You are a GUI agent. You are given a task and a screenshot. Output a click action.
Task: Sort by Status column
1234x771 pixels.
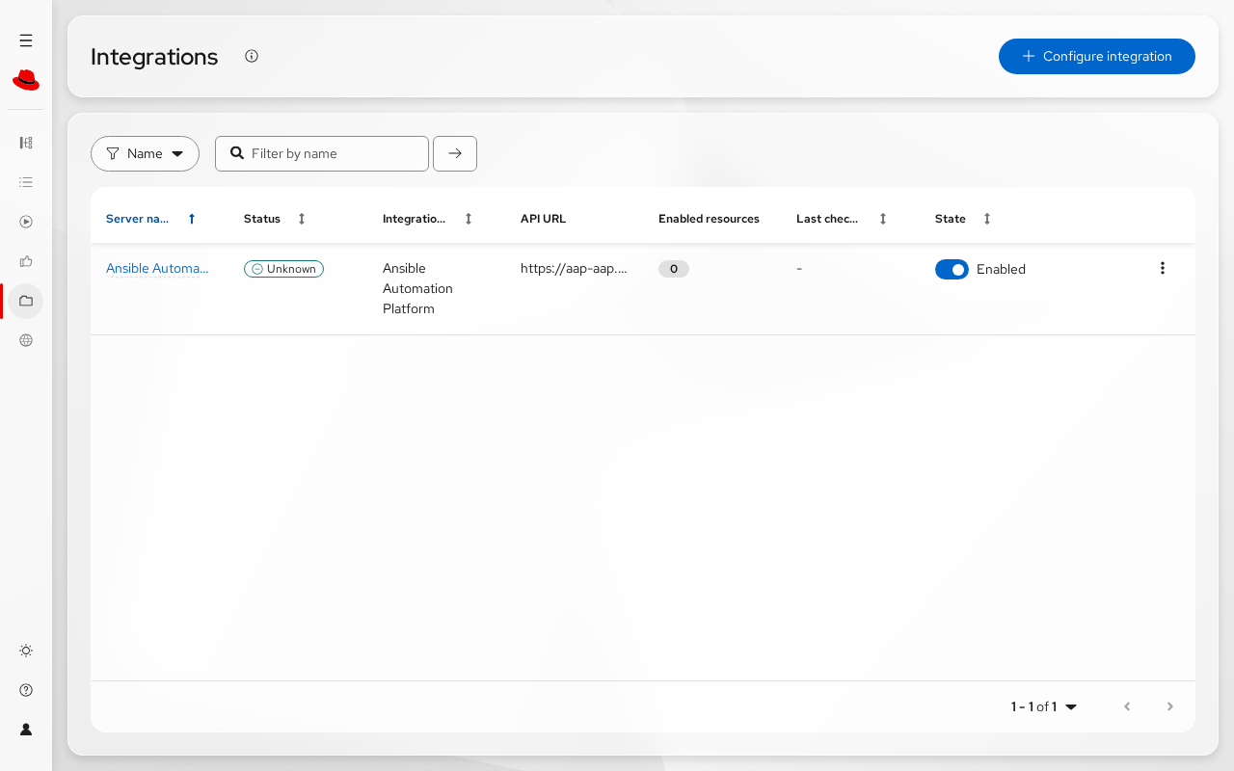(275, 219)
